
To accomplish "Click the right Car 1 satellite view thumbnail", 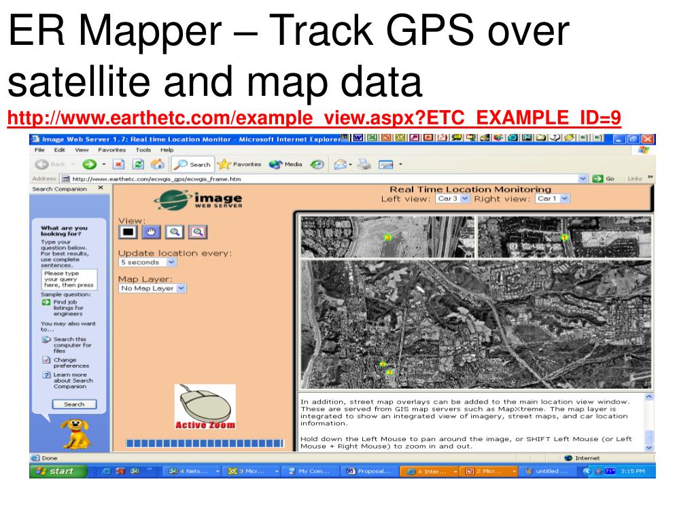I will (x=564, y=237).
